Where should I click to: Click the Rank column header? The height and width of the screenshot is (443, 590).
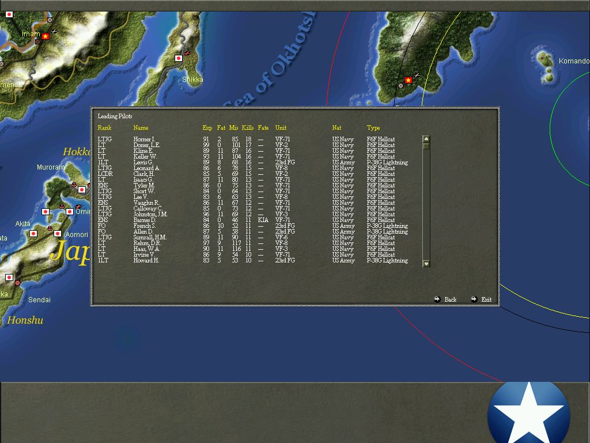105,127
